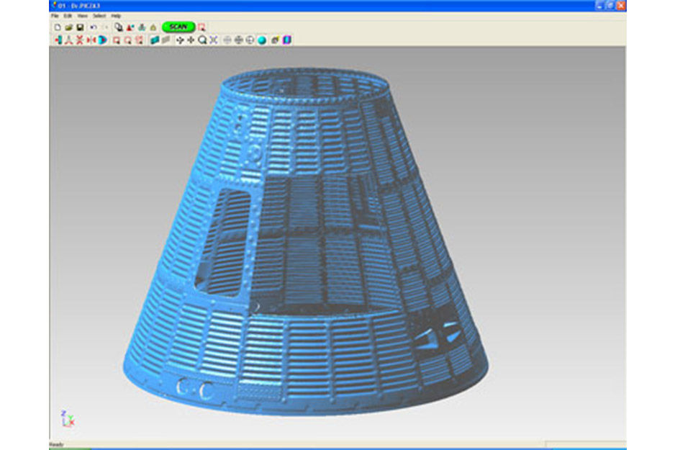
Task: Create a new file with the blank page icon
Action: pyautogui.click(x=58, y=27)
